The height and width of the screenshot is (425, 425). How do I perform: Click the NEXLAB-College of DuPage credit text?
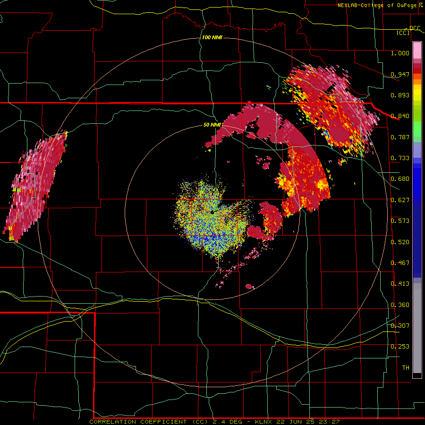(x=377, y=5)
